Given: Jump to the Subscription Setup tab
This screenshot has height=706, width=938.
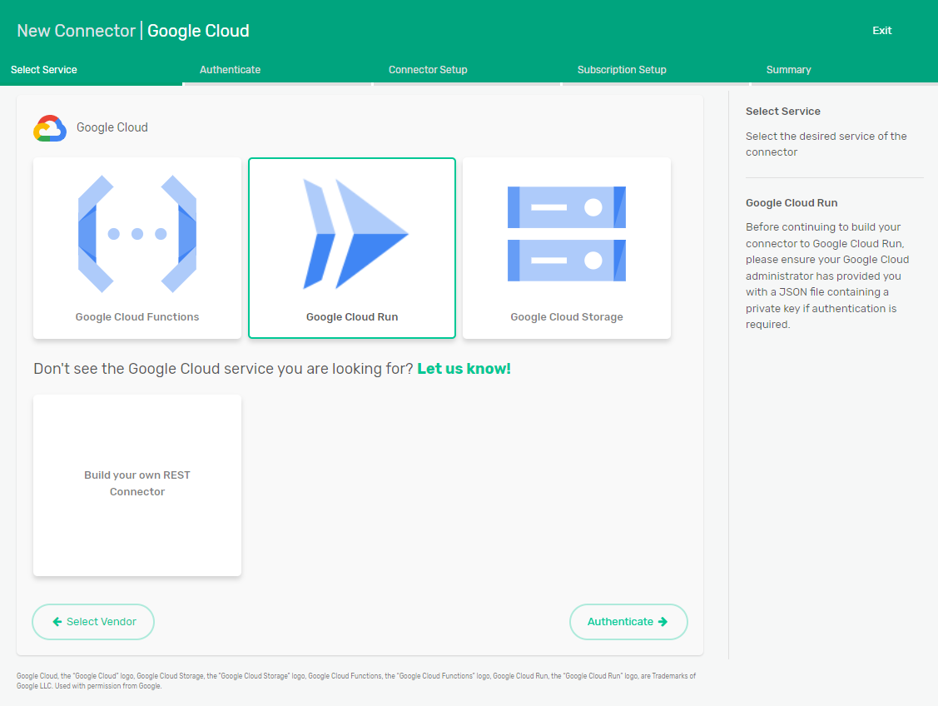Looking at the screenshot, I should tap(622, 70).
